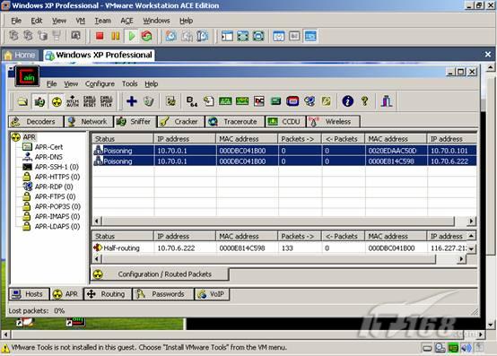
Task: Select APR-SSH-1 (0) tree item
Action: click(x=57, y=167)
